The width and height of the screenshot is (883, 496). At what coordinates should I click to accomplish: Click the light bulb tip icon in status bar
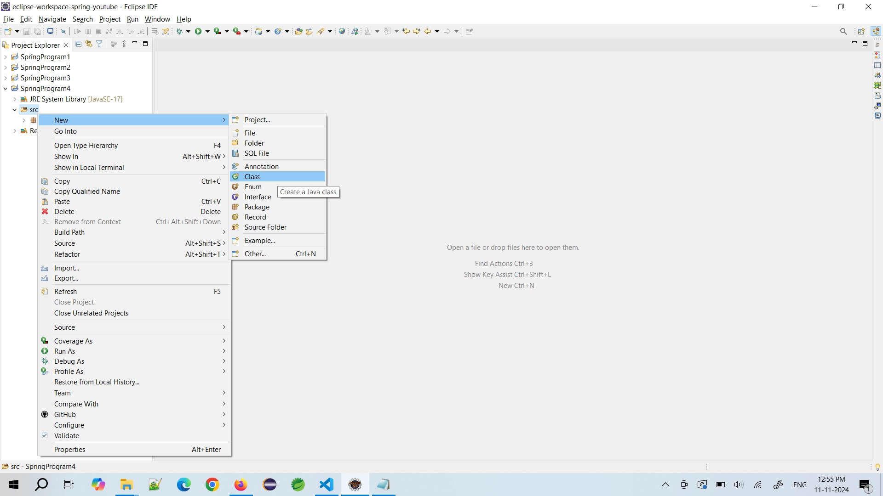click(877, 467)
